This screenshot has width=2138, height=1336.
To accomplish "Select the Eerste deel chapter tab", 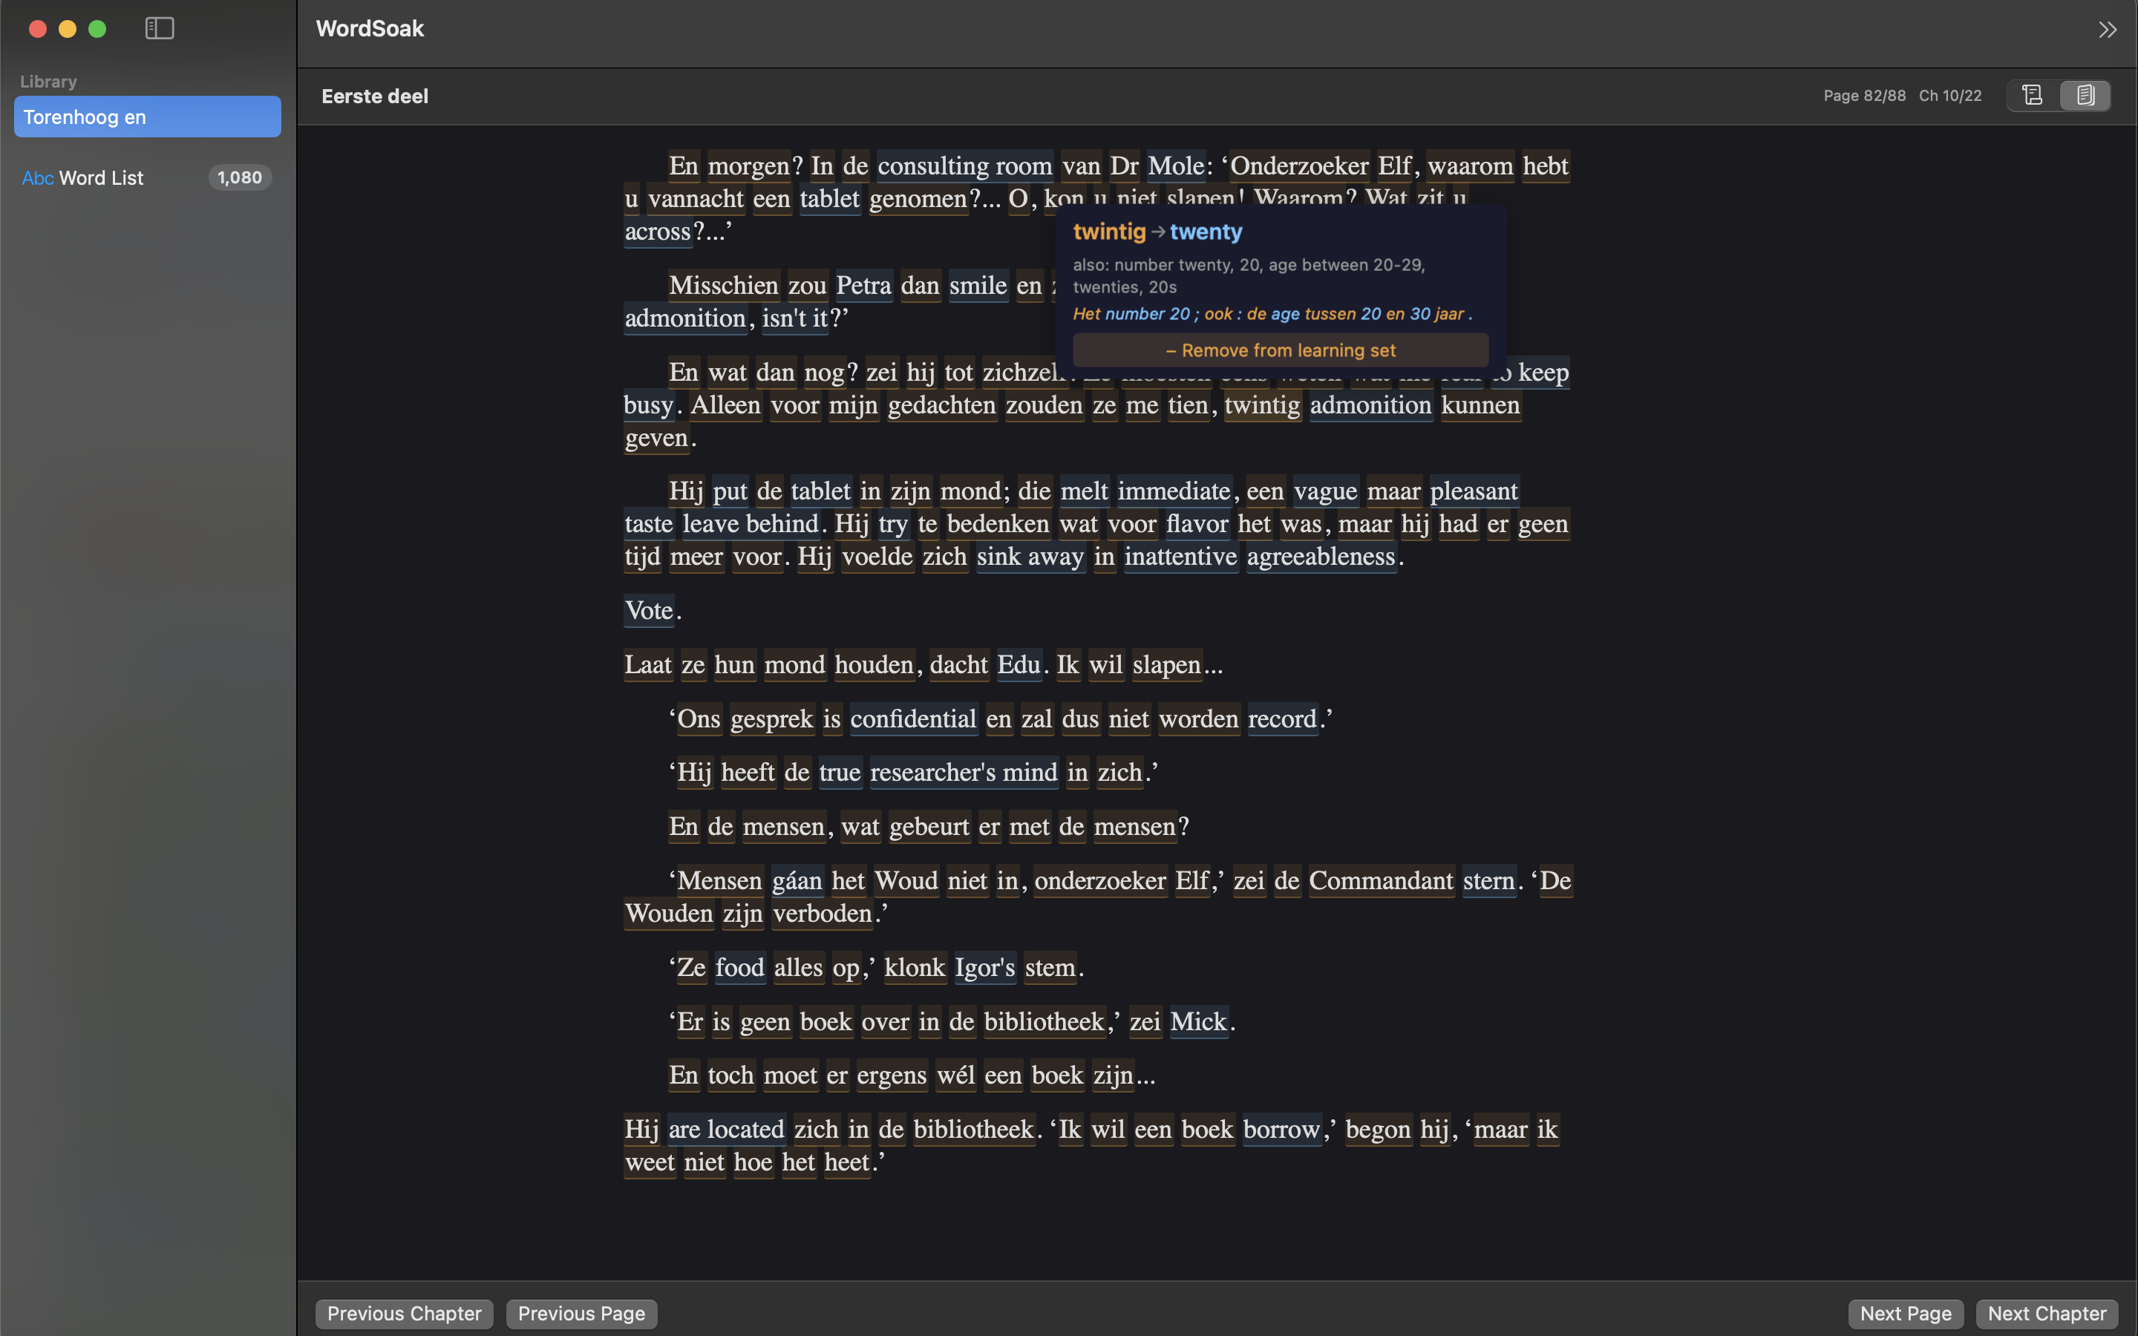I will pos(373,96).
